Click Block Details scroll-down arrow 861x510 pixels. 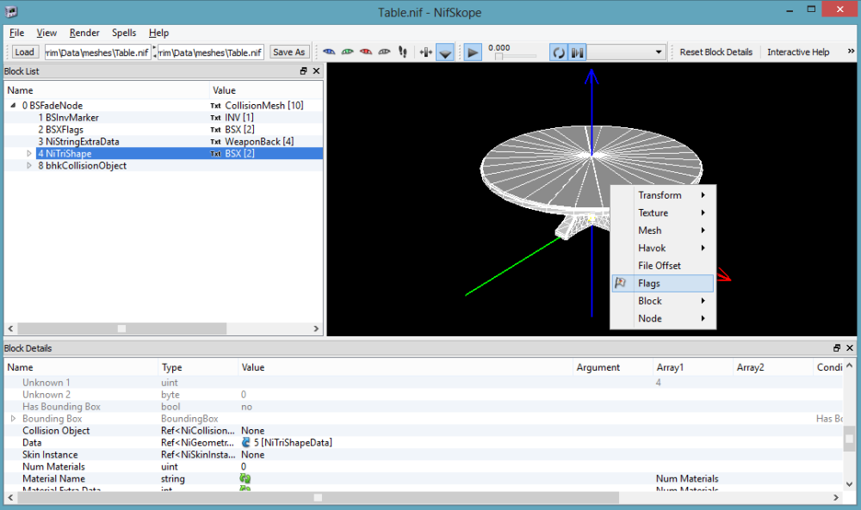click(850, 483)
